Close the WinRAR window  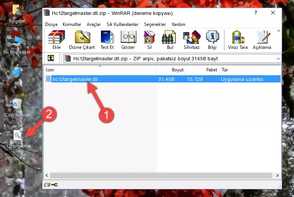point(273,13)
